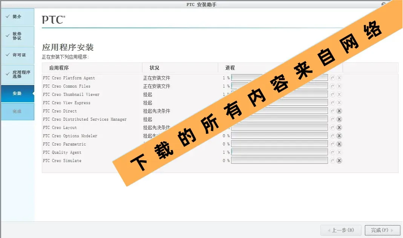Image resolution: width=403 pixels, height=238 pixels.
Task: Click retry icon for PTC Creo Parametric
Action: (x=333, y=144)
